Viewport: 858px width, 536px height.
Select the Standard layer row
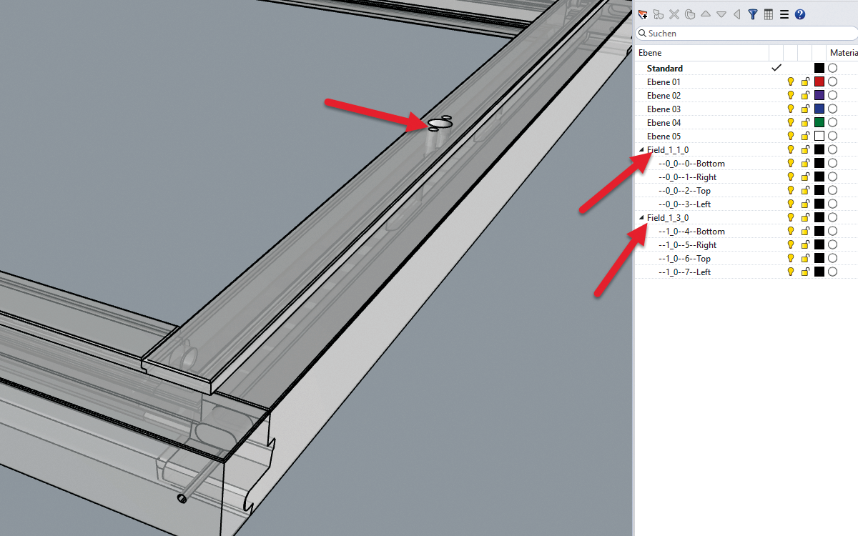click(x=665, y=69)
